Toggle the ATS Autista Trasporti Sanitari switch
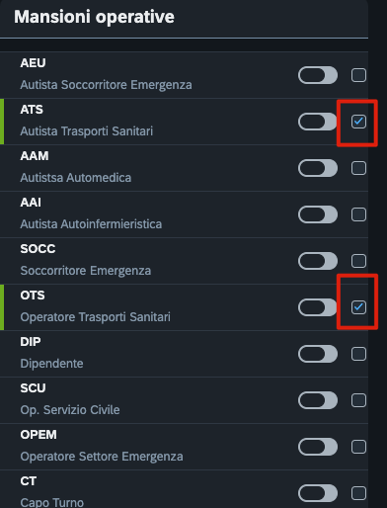 tap(318, 122)
